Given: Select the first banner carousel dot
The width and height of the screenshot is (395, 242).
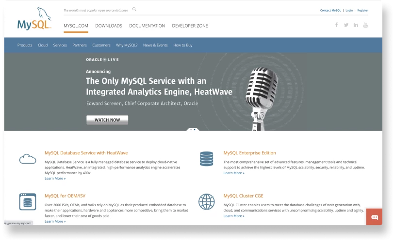Looking at the screenshot, I should (191, 129).
